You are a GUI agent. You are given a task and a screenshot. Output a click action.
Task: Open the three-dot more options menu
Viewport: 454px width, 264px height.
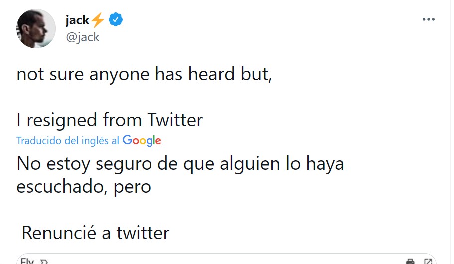[x=428, y=19]
